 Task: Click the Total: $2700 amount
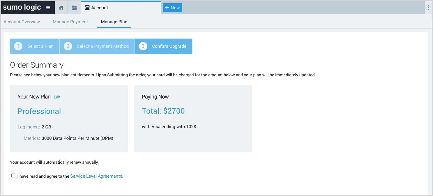tap(163, 111)
